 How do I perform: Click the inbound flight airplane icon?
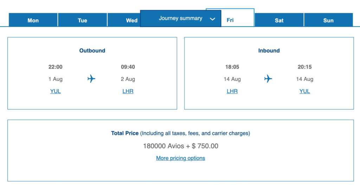(x=268, y=79)
